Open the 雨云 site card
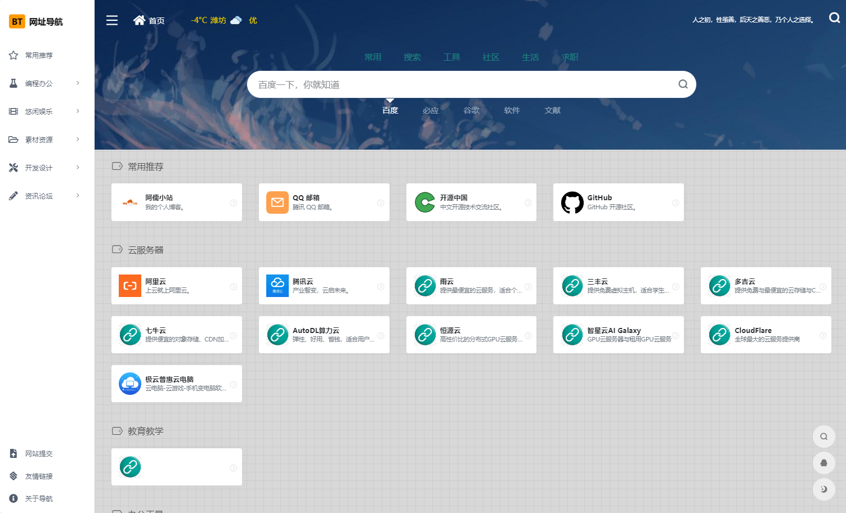This screenshot has height=513, width=846. tap(472, 286)
